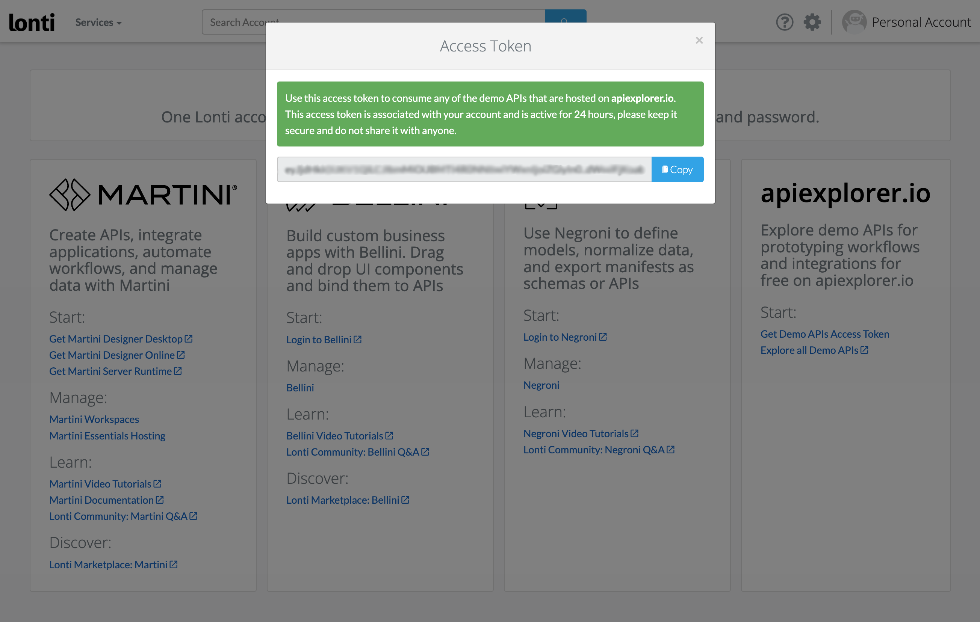980x622 pixels.
Task: Click the Access Token dialog title
Action: click(x=485, y=46)
